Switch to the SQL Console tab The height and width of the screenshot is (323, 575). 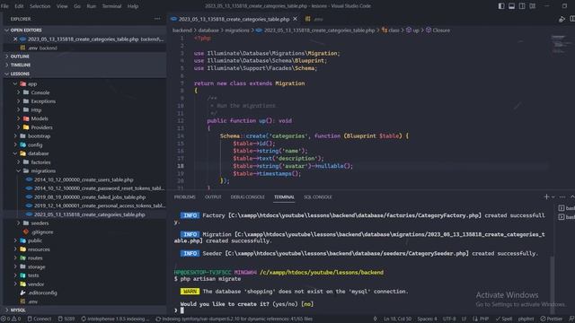pos(318,197)
